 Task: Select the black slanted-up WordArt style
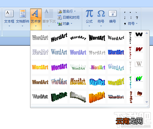pos(59,38)
